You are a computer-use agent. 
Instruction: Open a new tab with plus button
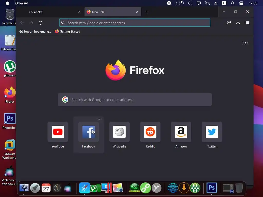[147, 12]
